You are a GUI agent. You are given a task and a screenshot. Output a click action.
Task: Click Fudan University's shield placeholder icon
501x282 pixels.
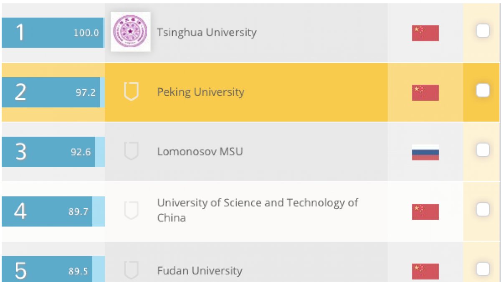coord(131,270)
